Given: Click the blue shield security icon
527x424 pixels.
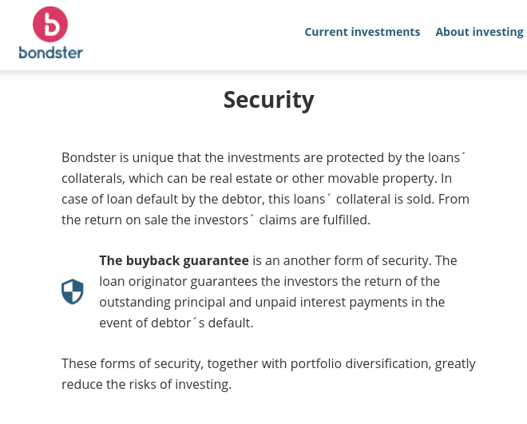Looking at the screenshot, I should pyautogui.click(x=72, y=291).
